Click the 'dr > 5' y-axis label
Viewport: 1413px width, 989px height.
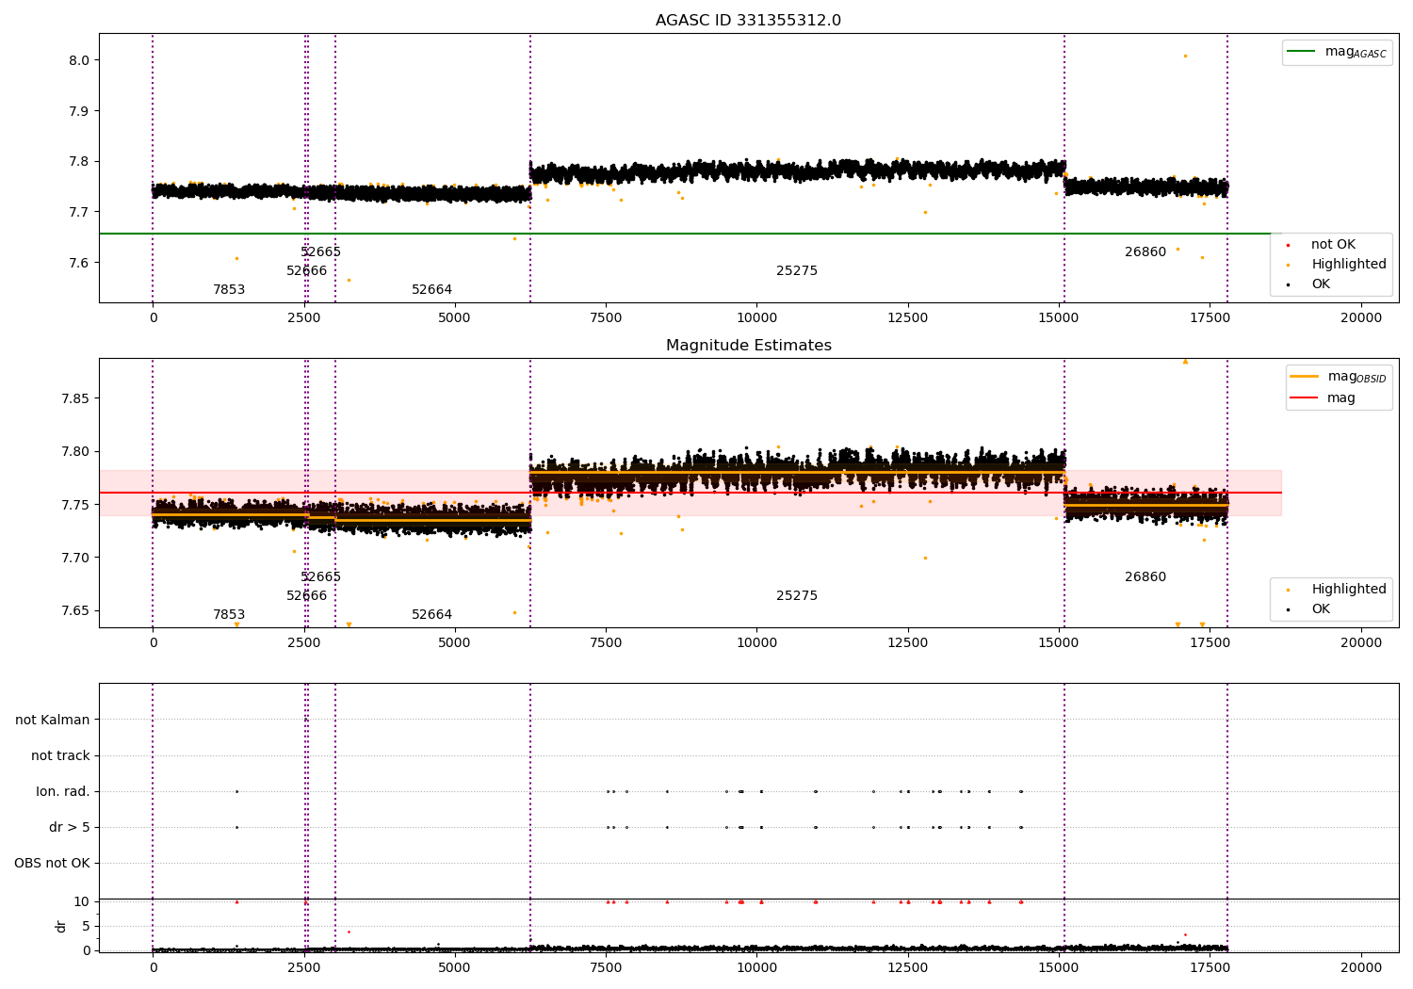[70, 828]
